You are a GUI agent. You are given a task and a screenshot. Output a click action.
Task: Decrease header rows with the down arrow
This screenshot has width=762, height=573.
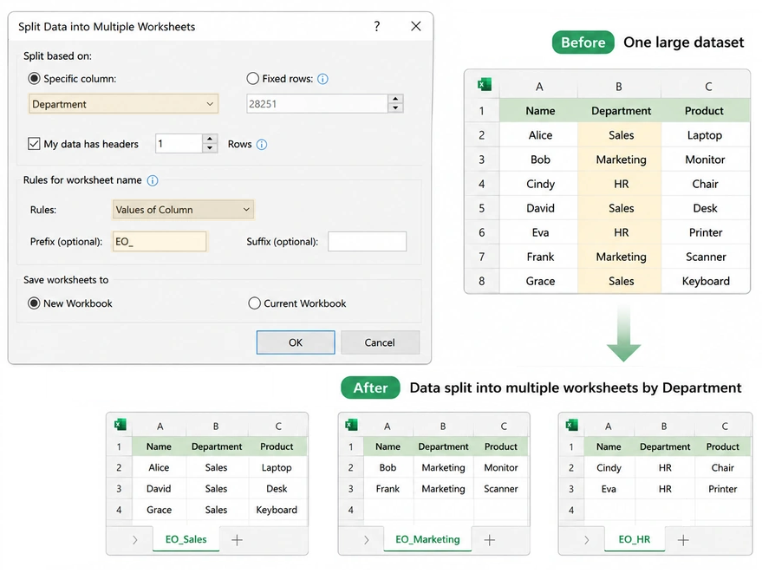click(210, 148)
